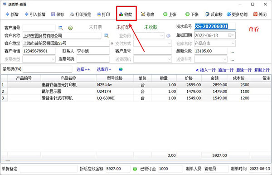Click green circle icon beside 已收订金
This screenshot has width=272, height=175.
[135, 169]
